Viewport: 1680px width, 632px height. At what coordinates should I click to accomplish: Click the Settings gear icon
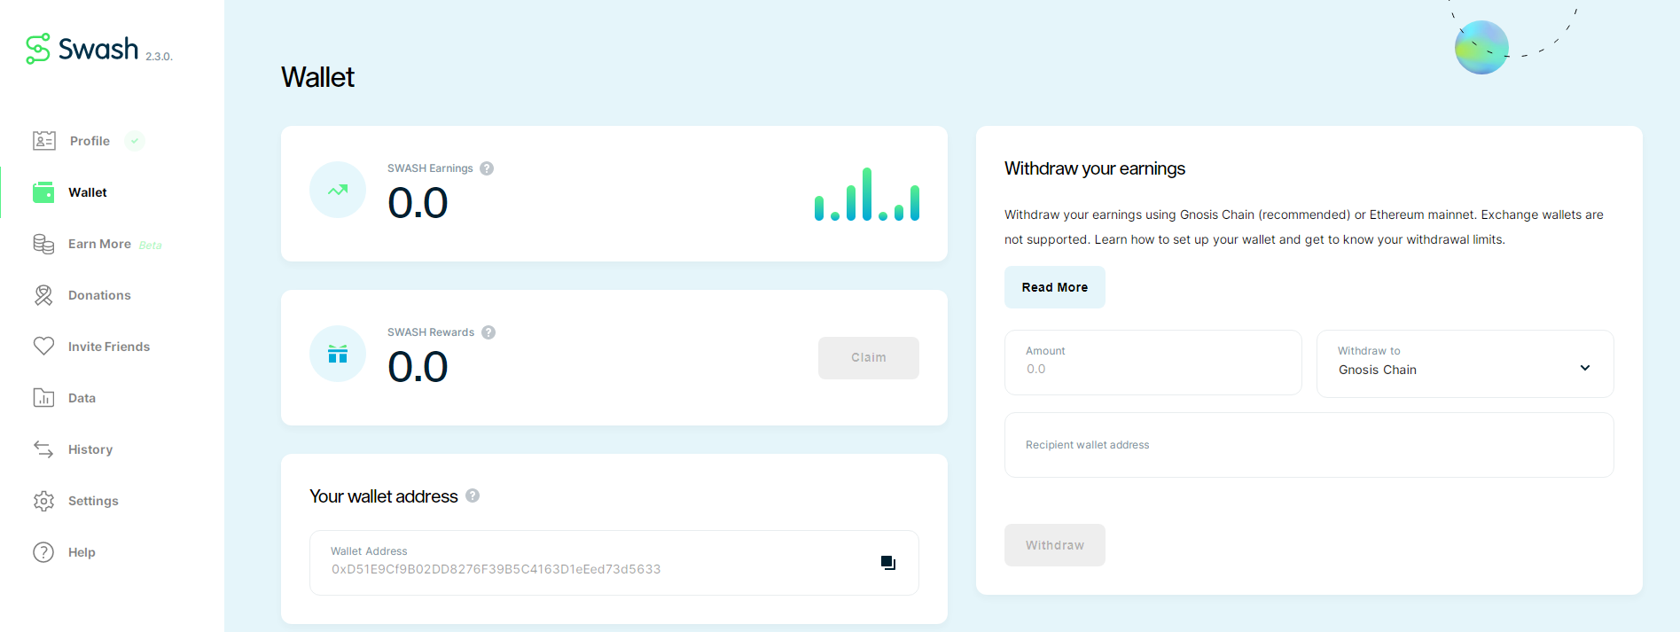pyautogui.click(x=43, y=501)
